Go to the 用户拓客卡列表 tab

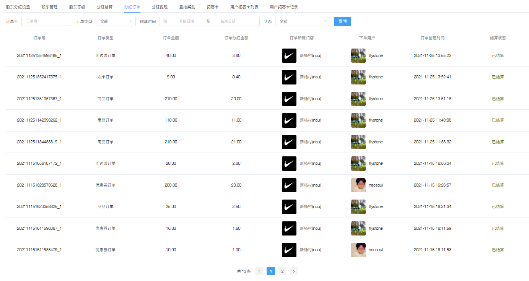244,7
